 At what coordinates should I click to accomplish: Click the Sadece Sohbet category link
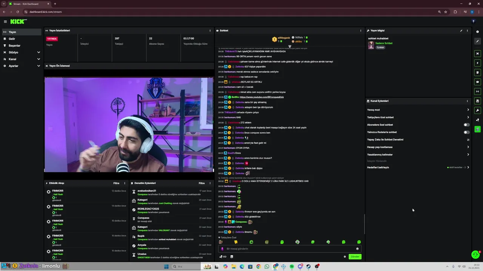[x=384, y=43]
